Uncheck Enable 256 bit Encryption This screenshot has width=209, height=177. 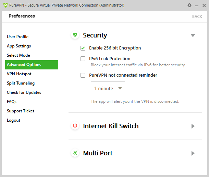click(x=83, y=48)
